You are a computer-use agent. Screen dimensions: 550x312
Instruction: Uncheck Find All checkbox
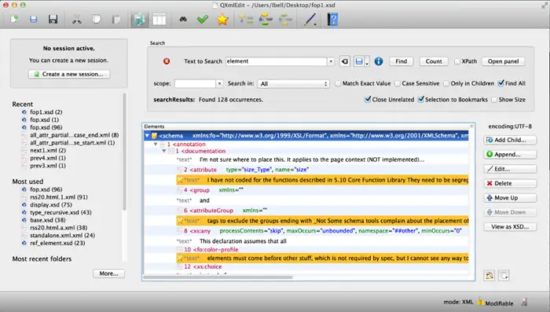pyautogui.click(x=501, y=83)
